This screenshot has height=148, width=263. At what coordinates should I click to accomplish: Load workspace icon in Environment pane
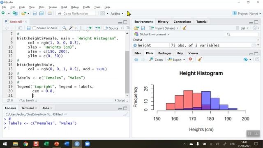coord(136,28)
